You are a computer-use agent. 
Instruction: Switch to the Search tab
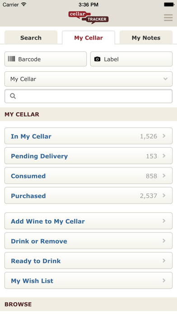pyautogui.click(x=31, y=37)
